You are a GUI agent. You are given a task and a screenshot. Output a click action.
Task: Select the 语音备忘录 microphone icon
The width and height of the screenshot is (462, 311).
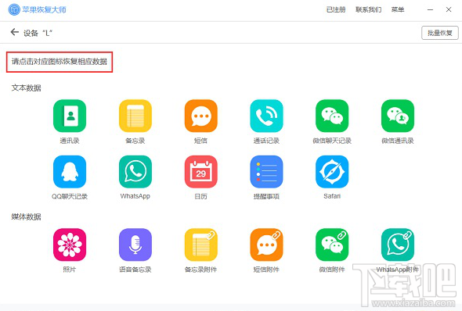click(135, 245)
